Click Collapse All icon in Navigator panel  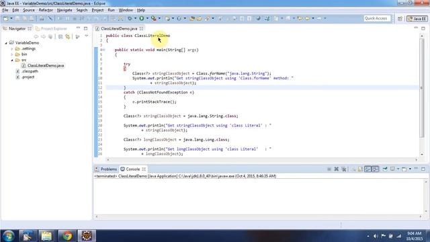[x=60, y=36]
